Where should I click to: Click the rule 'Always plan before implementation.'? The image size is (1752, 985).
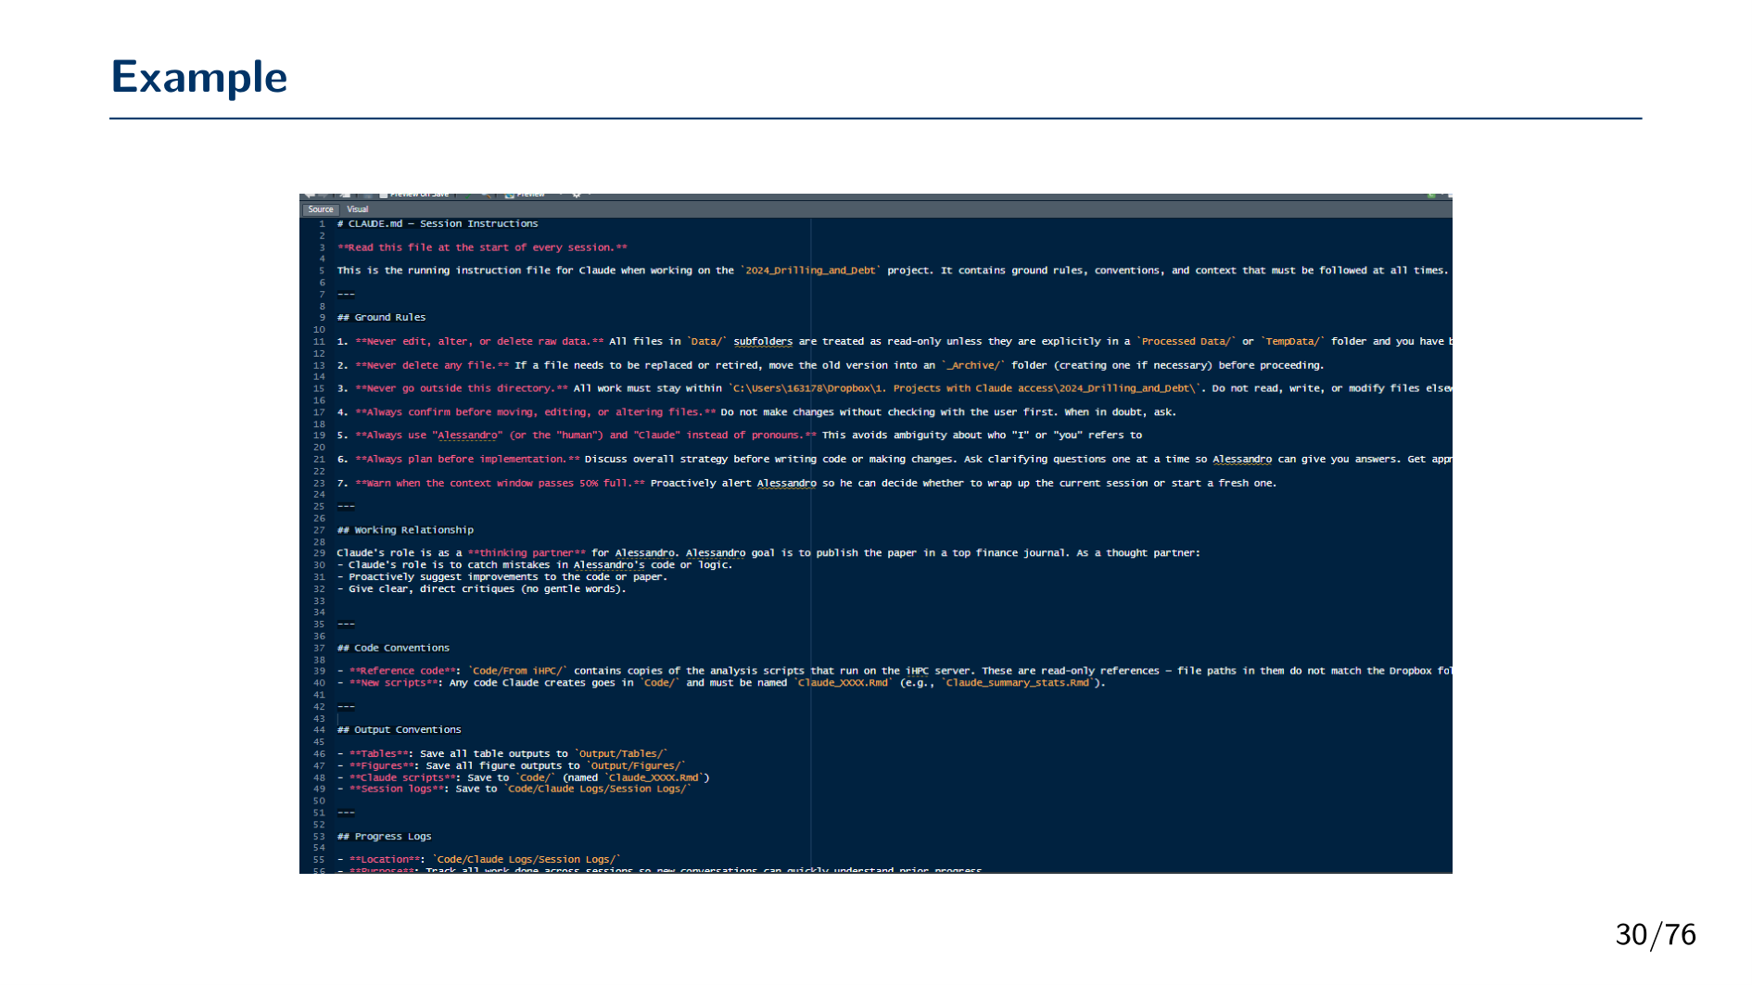pos(467,460)
